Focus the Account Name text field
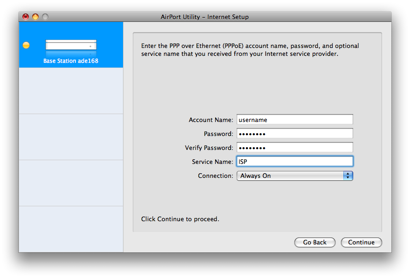 pos(294,120)
